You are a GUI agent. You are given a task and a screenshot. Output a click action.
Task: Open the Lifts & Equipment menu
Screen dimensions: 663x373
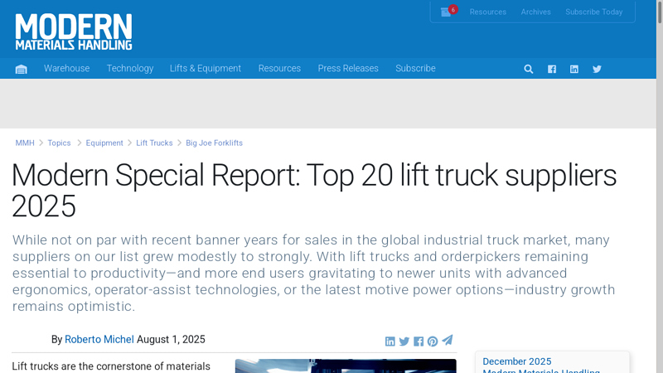206,69
